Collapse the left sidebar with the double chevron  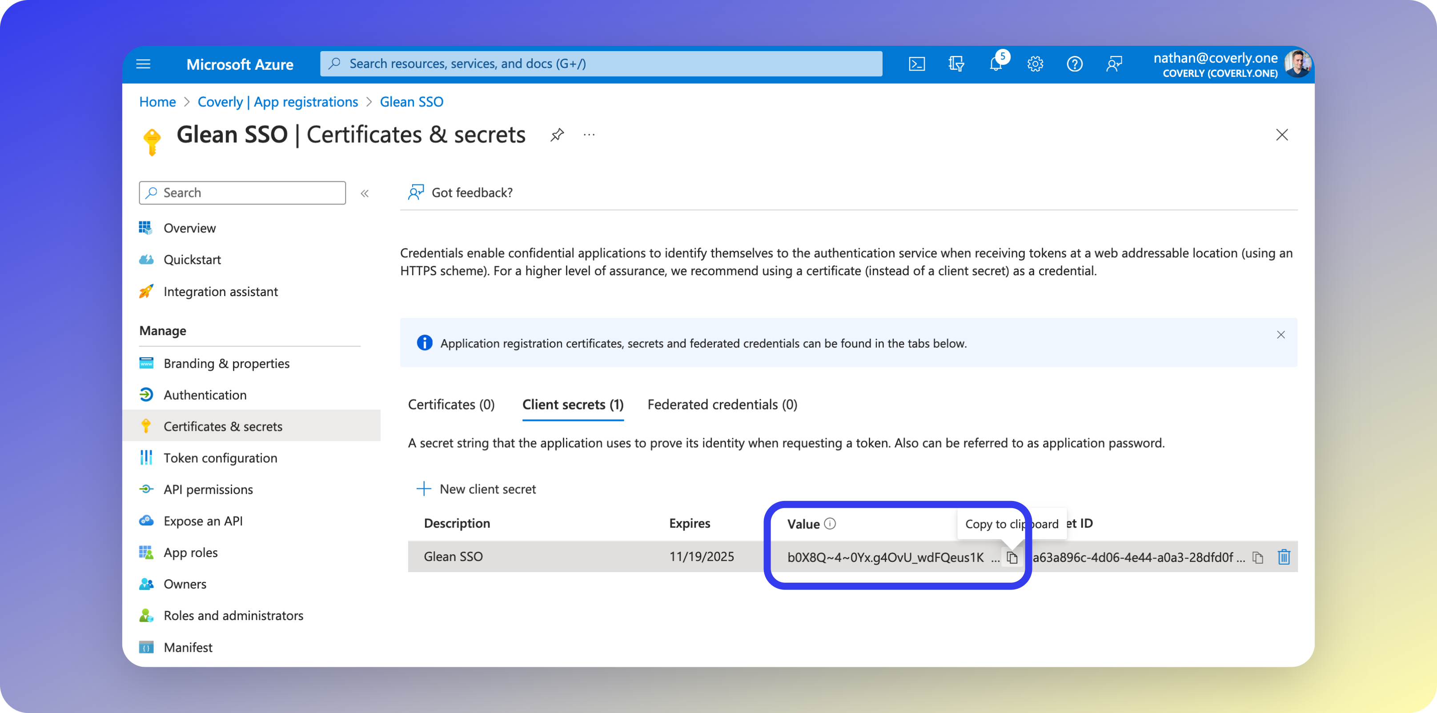point(365,193)
